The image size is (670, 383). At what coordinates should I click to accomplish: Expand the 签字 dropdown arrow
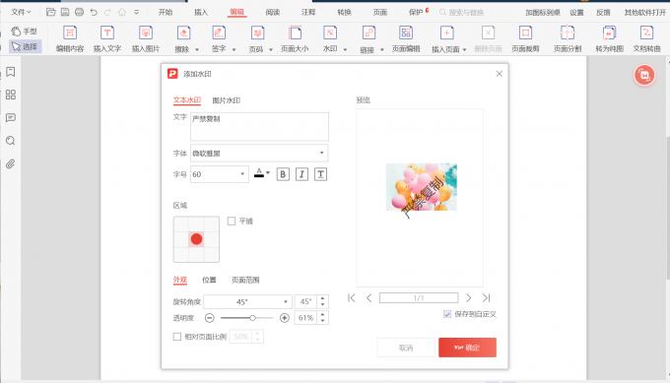(234, 49)
